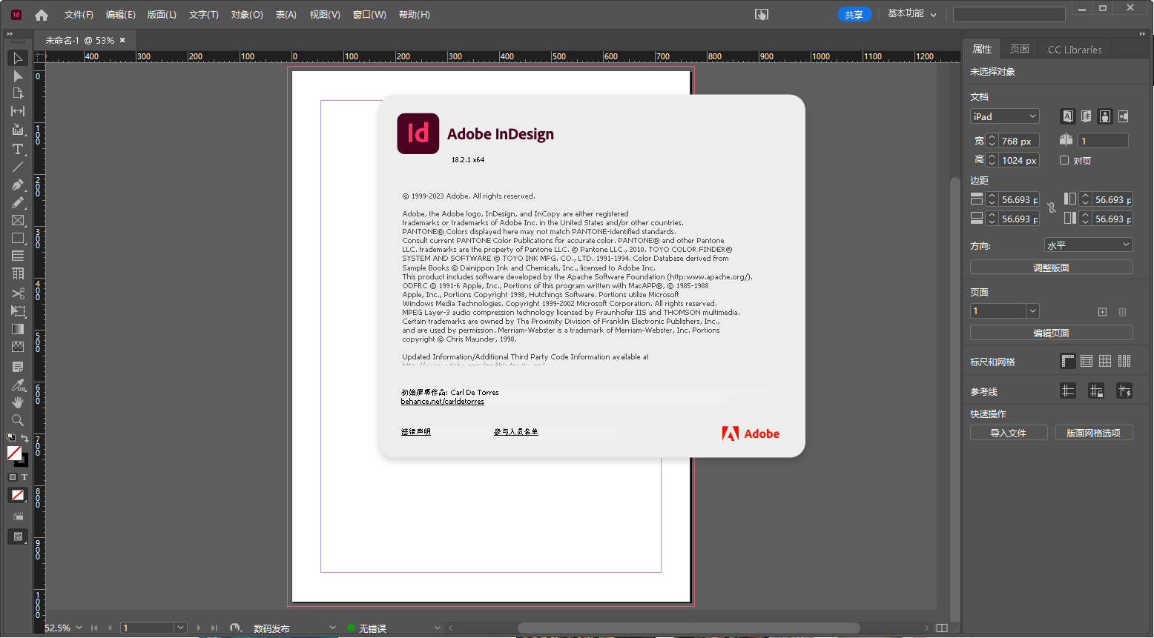This screenshot has height=638, width=1154.
Task: Open the 文件(F) menu
Action: tap(79, 15)
